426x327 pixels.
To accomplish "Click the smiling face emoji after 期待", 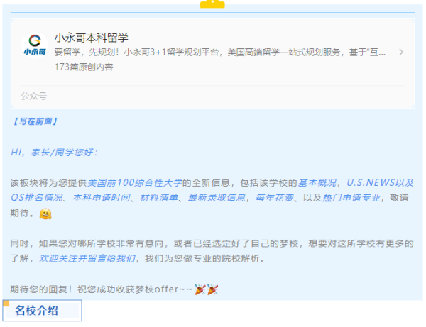I will click(x=45, y=214).
